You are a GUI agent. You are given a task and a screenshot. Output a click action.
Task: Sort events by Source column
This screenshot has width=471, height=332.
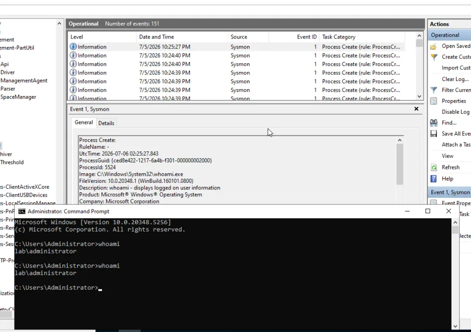(248, 37)
